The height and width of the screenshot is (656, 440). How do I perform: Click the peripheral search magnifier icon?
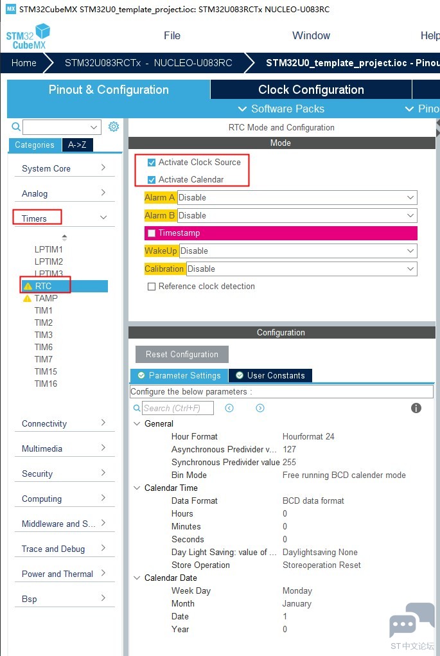(16, 127)
